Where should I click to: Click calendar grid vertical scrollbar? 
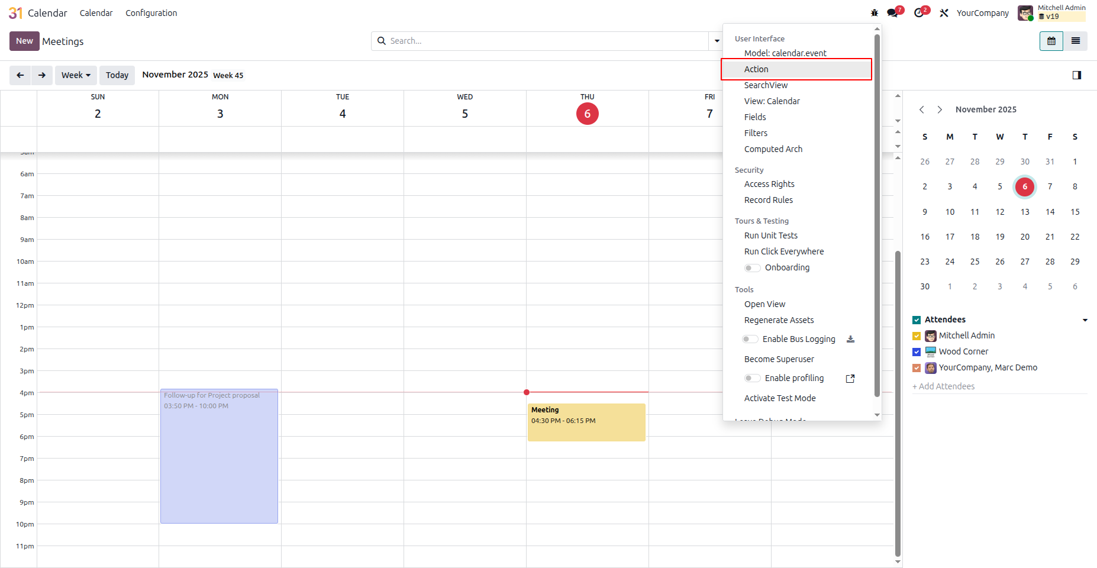[898, 404]
